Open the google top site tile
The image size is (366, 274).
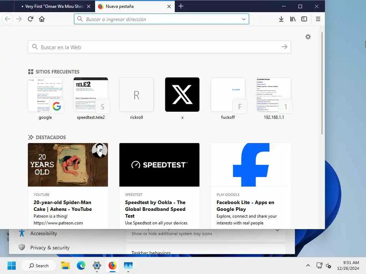pyautogui.click(x=45, y=95)
